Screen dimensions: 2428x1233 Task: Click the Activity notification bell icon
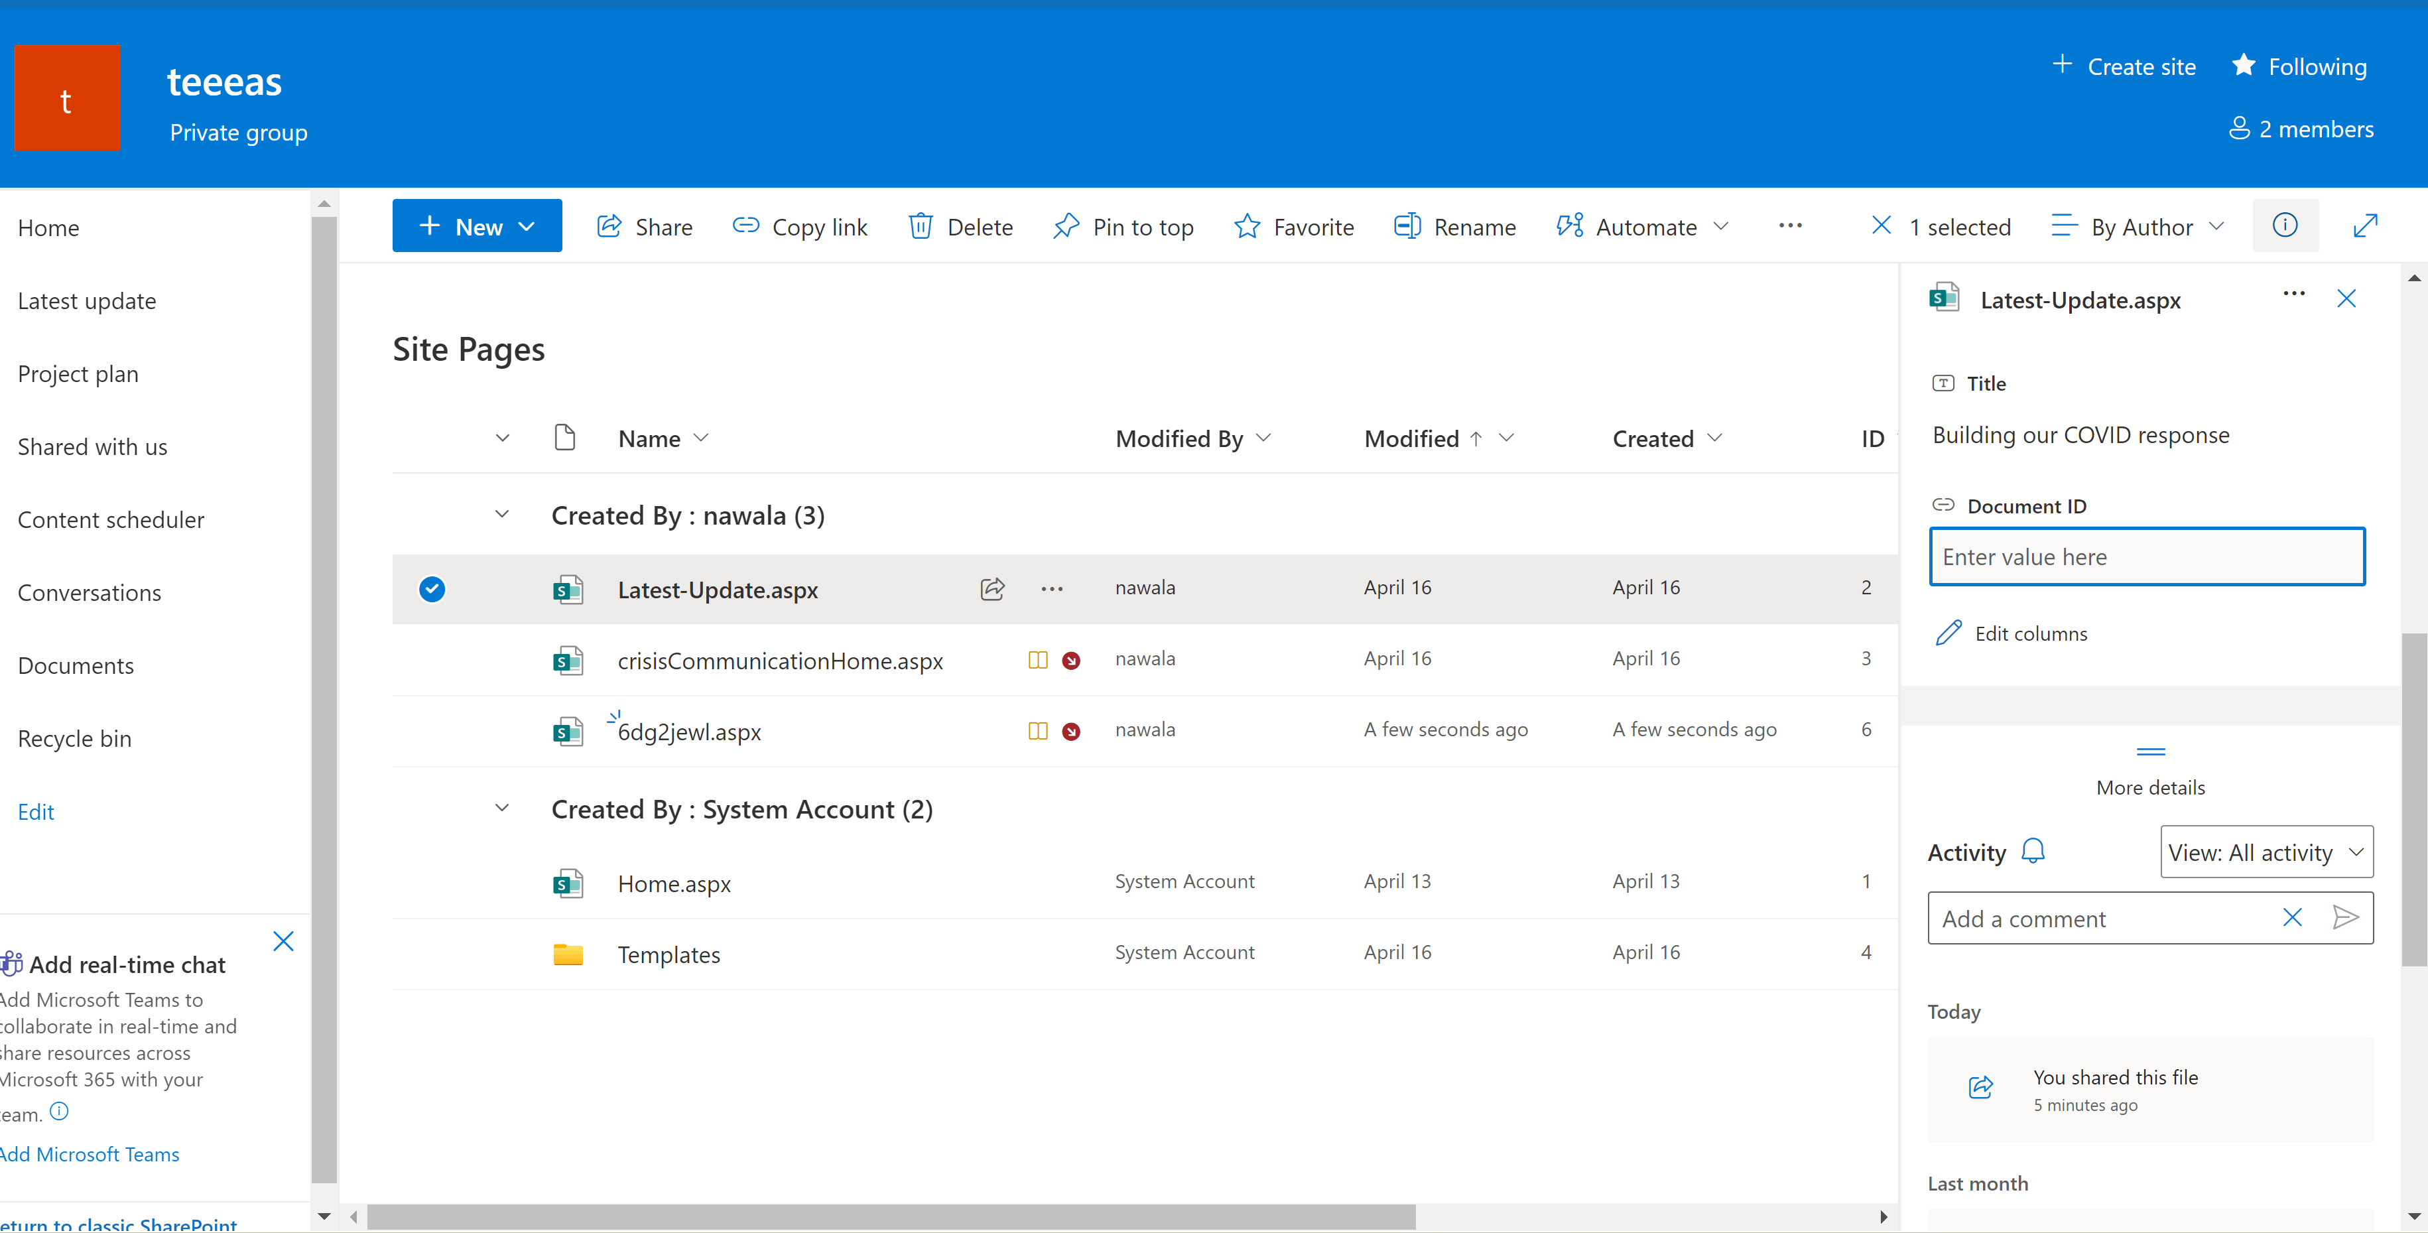2033,851
